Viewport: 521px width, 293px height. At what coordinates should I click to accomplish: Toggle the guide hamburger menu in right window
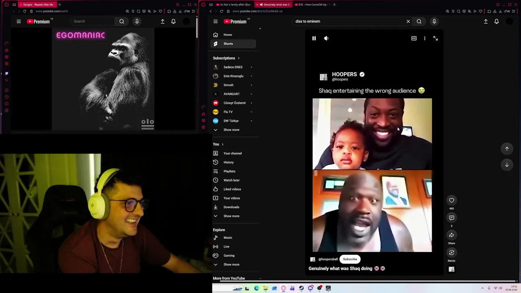click(216, 21)
